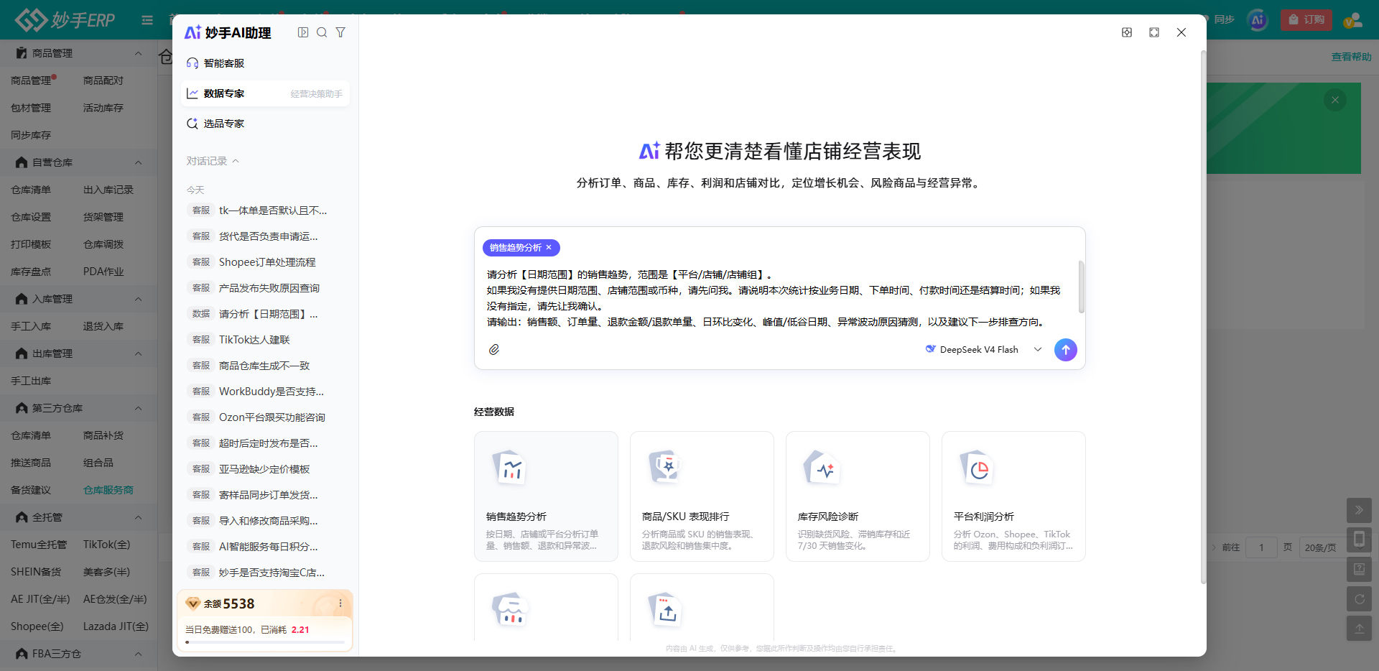1379x671 pixels.
Task: Click the daily free quota progress bar
Action: pos(265,642)
